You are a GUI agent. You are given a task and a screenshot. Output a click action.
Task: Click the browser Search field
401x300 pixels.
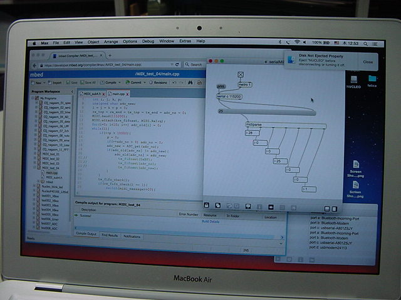point(195,64)
